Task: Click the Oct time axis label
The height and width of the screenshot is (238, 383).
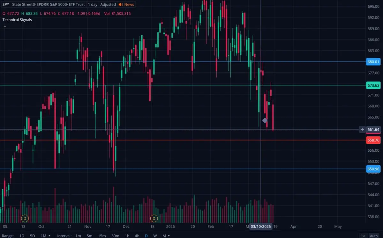Action: (x=41, y=227)
